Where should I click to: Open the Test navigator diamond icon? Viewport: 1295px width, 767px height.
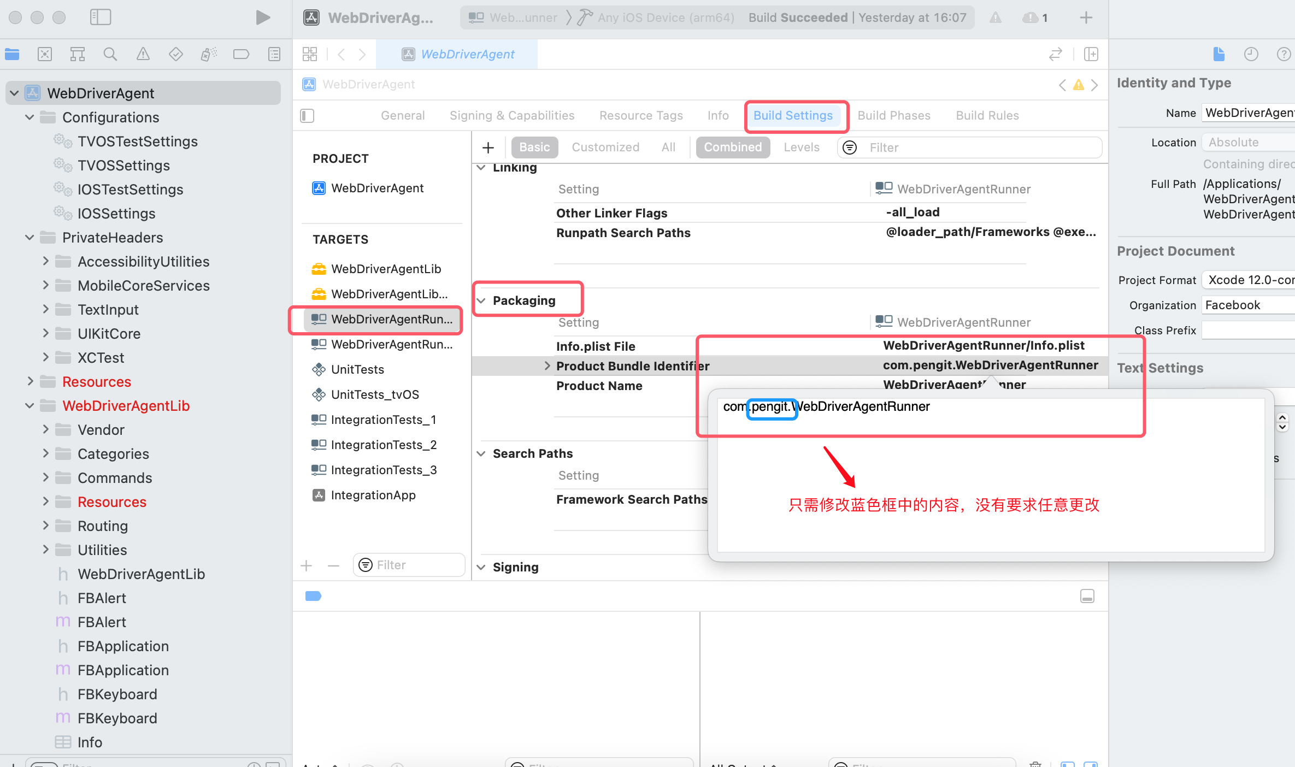[176, 54]
